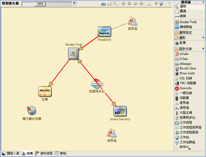Select the thin line linking users to PeopleSoft
The height and width of the screenshot is (157, 206).
[119, 26]
